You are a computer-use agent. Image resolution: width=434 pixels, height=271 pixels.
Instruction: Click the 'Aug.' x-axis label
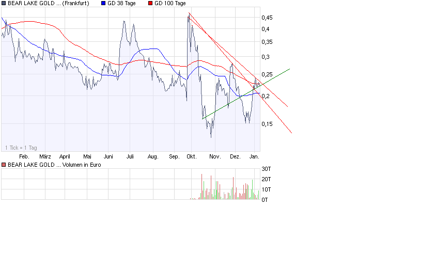pyautogui.click(x=153, y=157)
